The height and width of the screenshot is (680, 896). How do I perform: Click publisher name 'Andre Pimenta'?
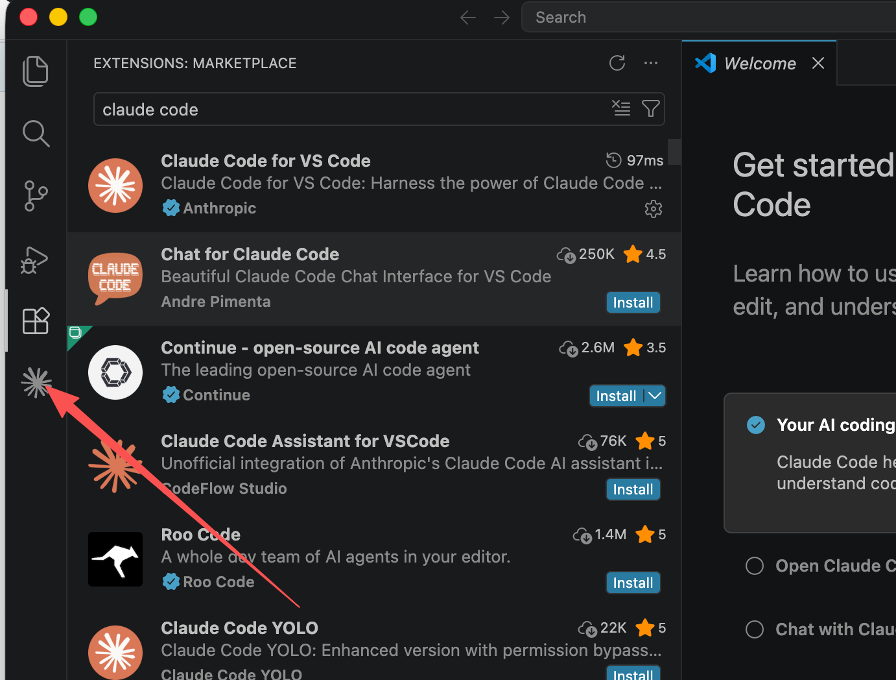point(216,302)
